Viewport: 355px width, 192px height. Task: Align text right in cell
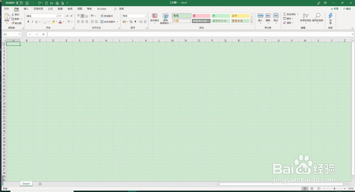coord(87,22)
